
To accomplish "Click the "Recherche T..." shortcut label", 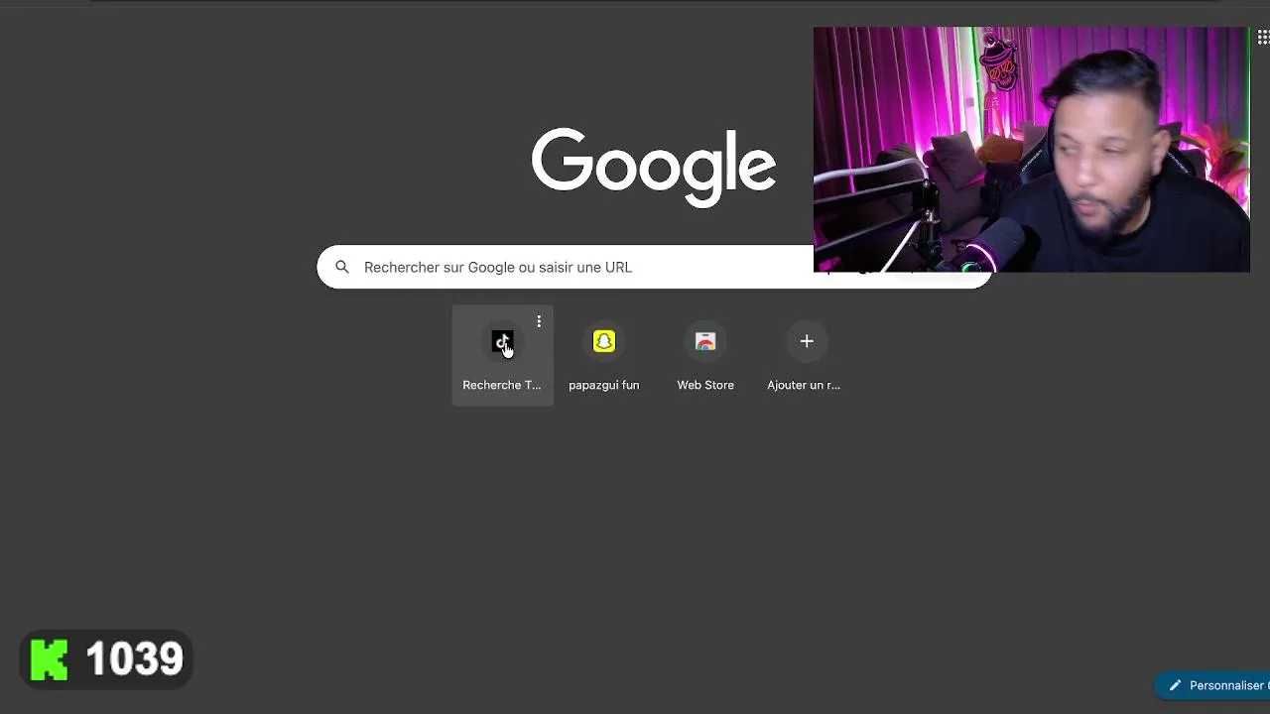I will tap(502, 385).
